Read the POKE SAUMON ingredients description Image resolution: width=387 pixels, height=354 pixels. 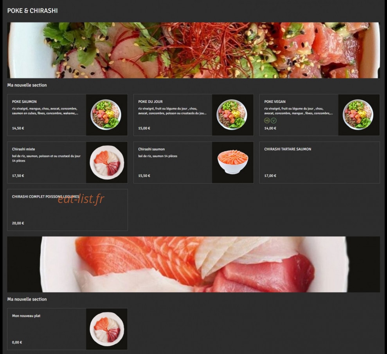(x=45, y=111)
